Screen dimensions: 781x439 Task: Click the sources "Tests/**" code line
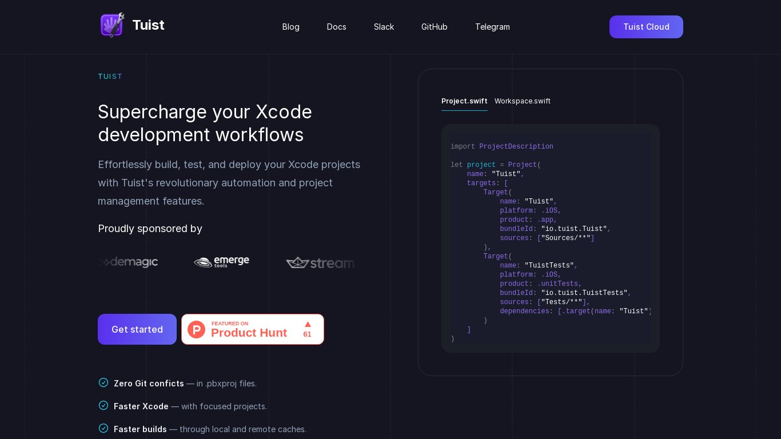(545, 302)
